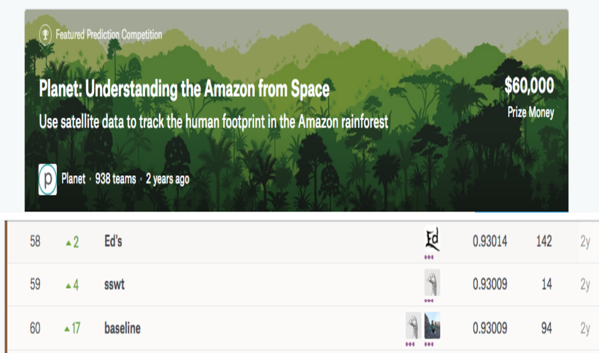The image size is (599, 353).
Task: Click the Planet competition title heading
Action: [184, 89]
